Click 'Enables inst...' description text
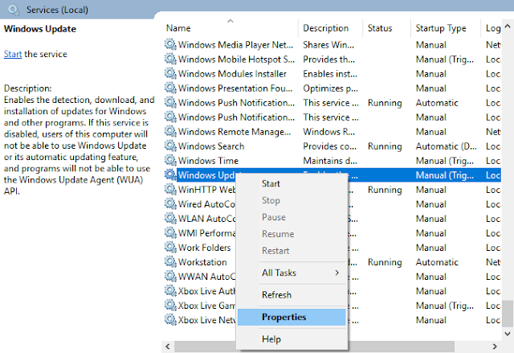The image size is (514, 353). 330,74
